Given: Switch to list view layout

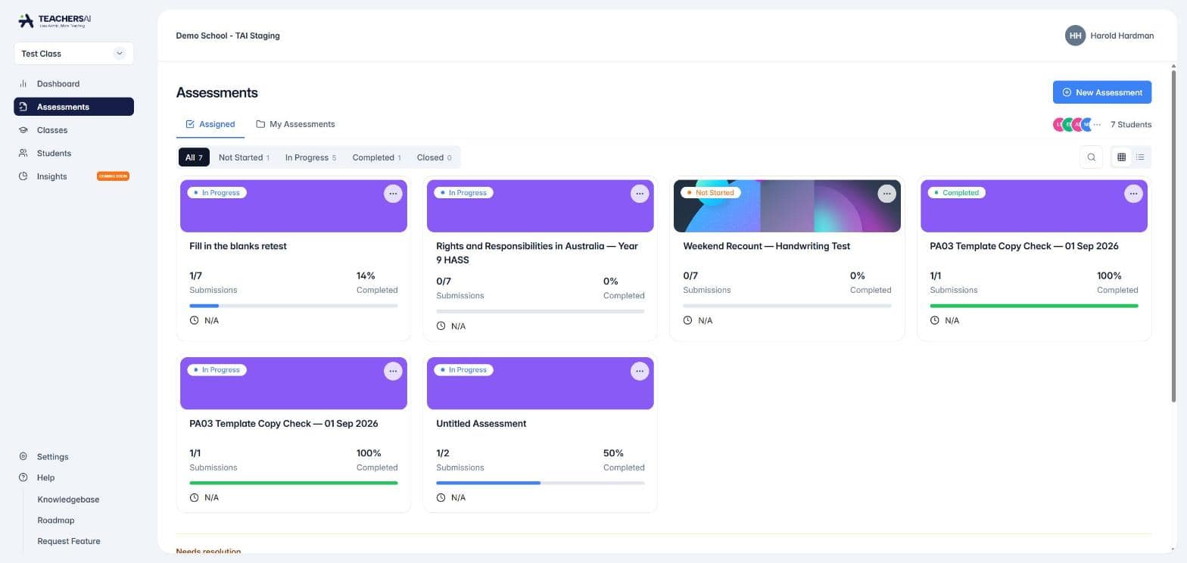Looking at the screenshot, I should (1140, 157).
